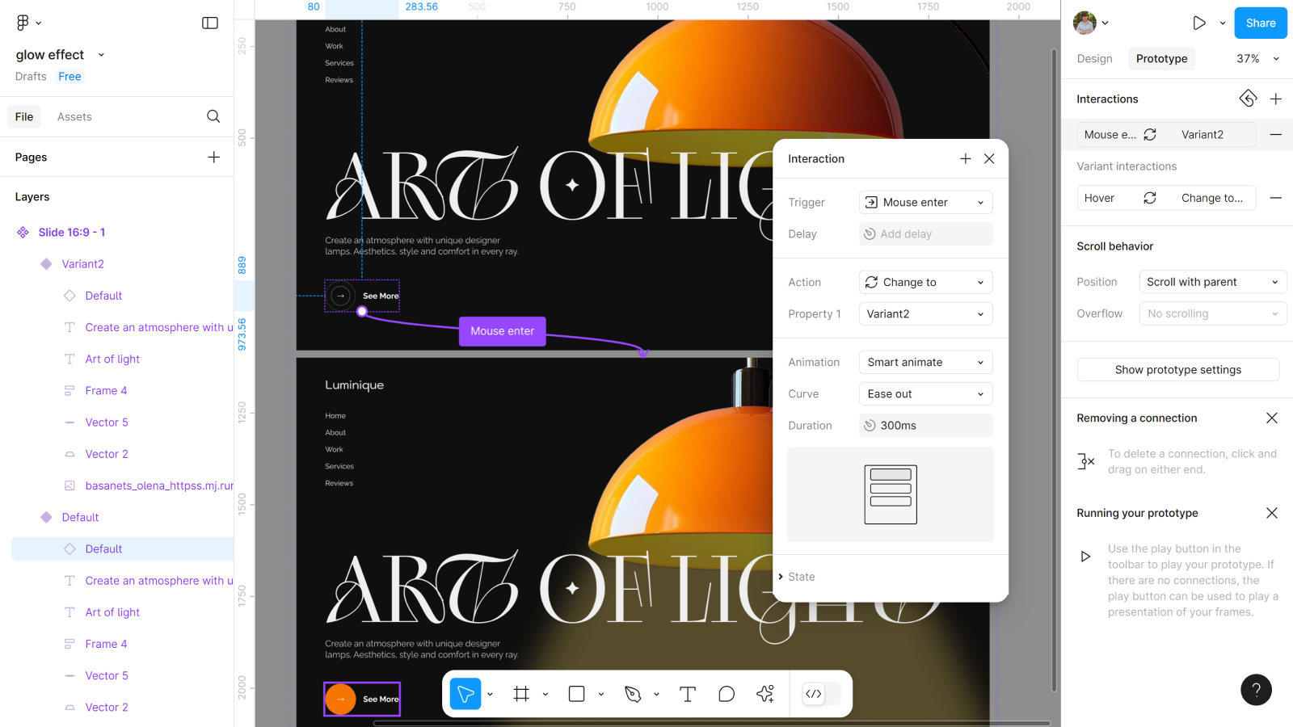
Task: Open the Curve dropdown showing Ease out
Action: 925,394
